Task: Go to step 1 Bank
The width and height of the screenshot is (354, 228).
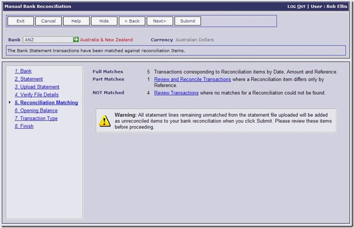Action: (23, 71)
